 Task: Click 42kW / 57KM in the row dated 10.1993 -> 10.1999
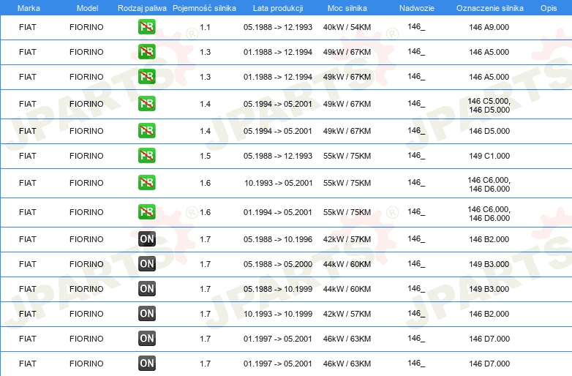(x=347, y=314)
